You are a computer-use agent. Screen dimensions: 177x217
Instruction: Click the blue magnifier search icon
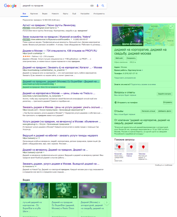point(103,5)
